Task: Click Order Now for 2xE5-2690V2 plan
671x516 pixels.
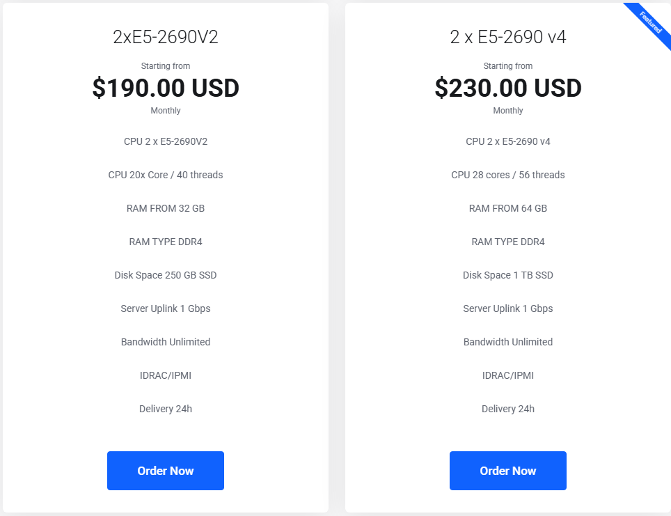Action: 166,471
